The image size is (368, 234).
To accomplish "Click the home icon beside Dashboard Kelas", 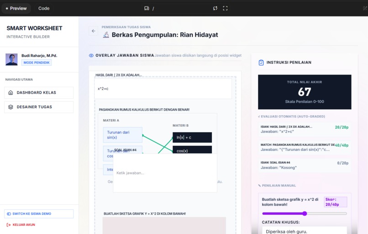I will click(11, 93).
